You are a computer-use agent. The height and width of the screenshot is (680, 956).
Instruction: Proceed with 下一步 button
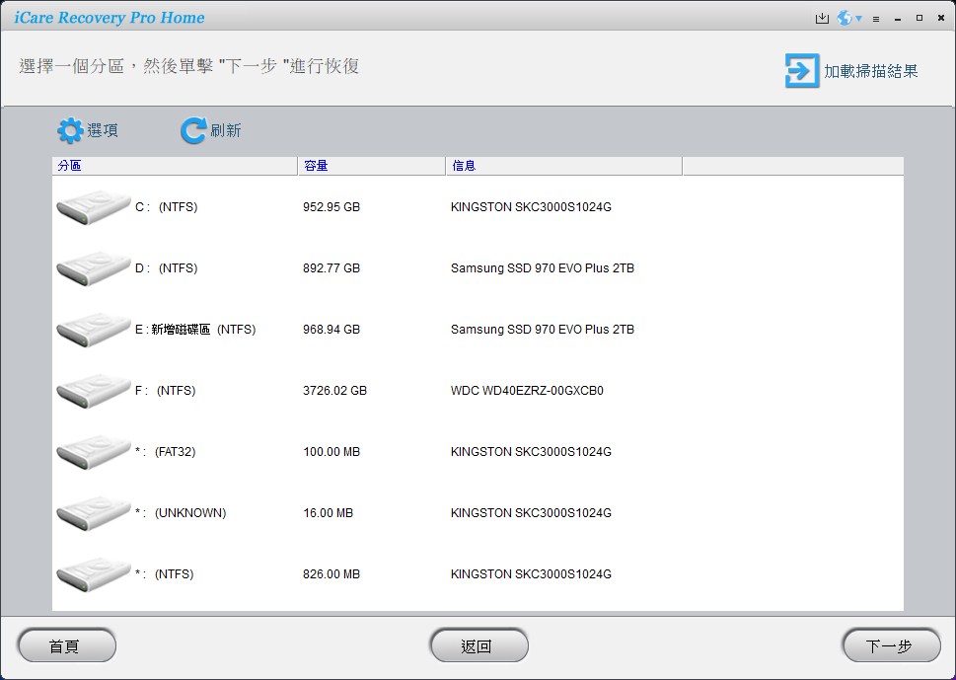pyautogui.click(x=891, y=645)
